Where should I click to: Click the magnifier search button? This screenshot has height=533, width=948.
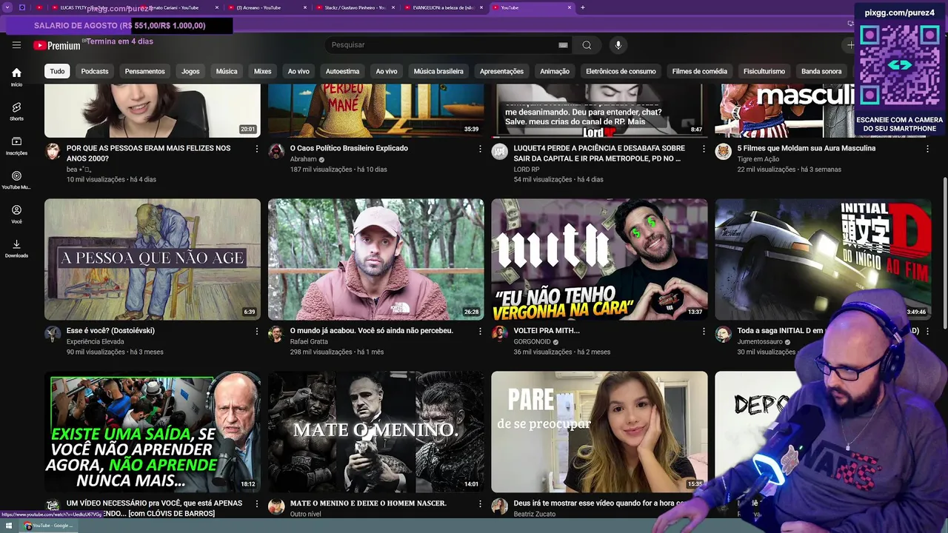[x=587, y=45]
